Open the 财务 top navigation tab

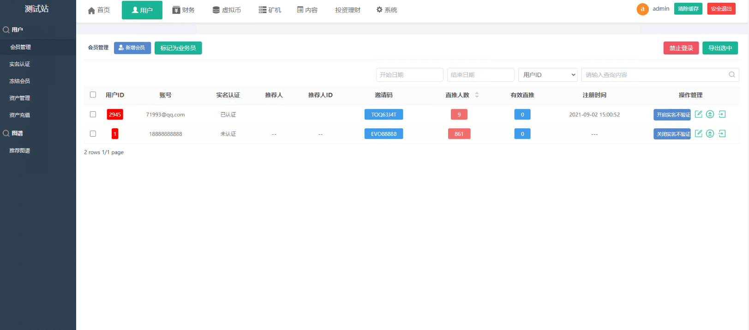coord(183,10)
